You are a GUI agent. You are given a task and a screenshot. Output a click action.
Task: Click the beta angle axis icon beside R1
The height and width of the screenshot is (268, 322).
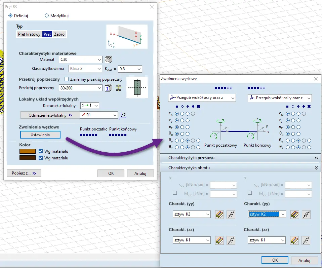click(x=123, y=115)
